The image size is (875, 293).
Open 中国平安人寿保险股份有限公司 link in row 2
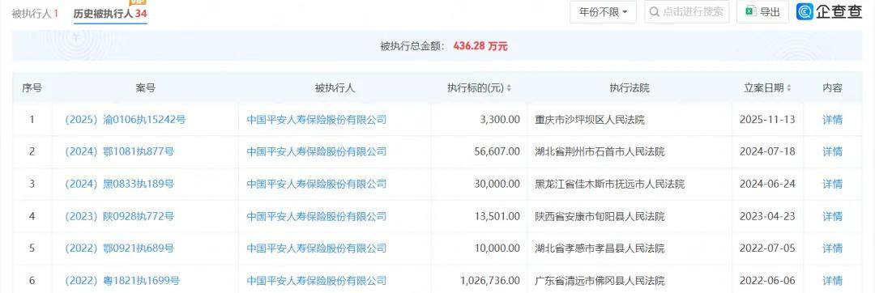(x=317, y=151)
